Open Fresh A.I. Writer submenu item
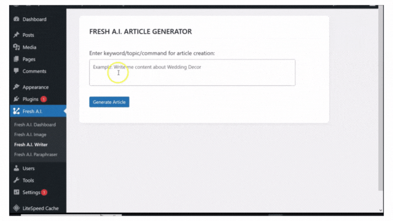The width and height of the screenshot is (393, 221). tap(31, 145)
